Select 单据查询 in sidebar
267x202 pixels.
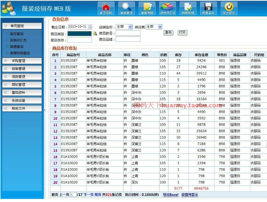tap(16, 47)
